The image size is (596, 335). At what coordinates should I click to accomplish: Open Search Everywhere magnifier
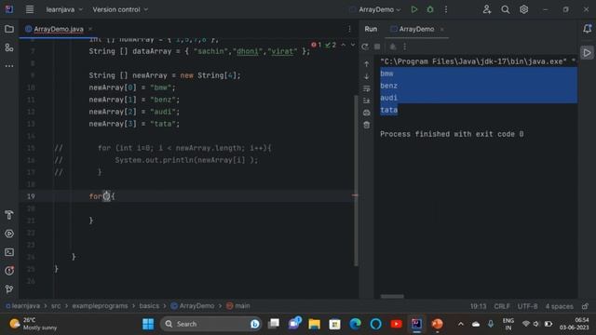505,9
